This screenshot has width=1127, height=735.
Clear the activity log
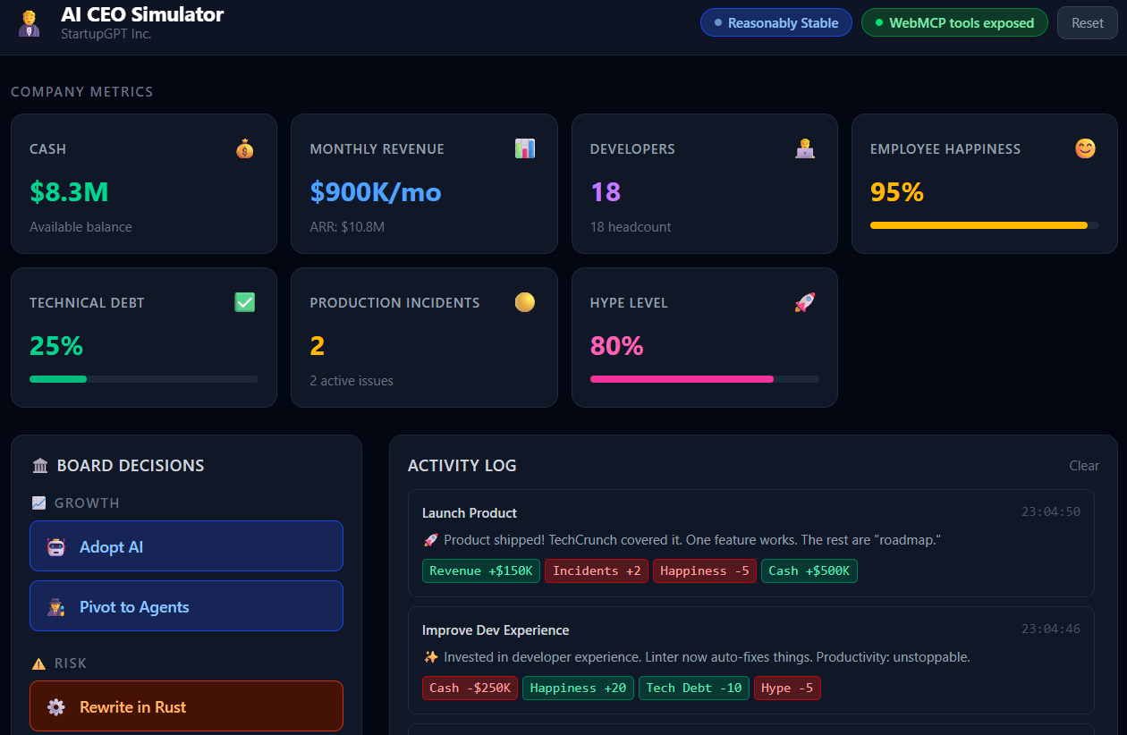[1084, 465]
